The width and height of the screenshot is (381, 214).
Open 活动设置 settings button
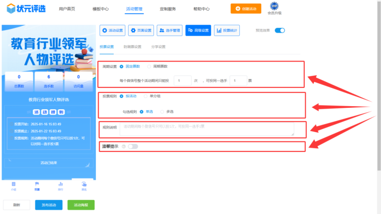pos(112,30)
